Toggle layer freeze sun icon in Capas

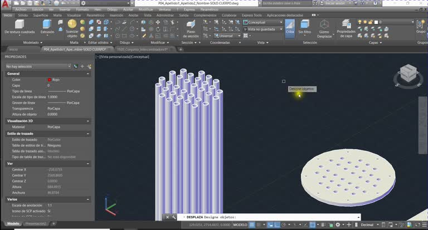[365, 22]
